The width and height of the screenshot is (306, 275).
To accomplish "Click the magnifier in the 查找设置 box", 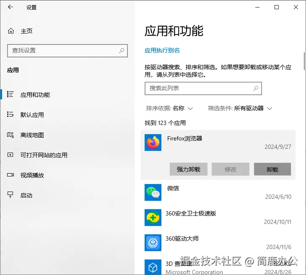I will (122, 51).
